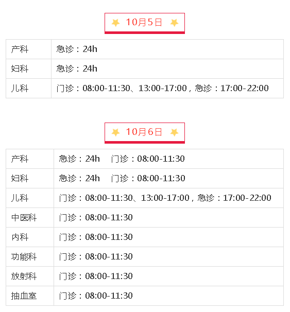Click the left star beside 10月5日
Screen dimensions: 290x312
[x=115, y=23]
